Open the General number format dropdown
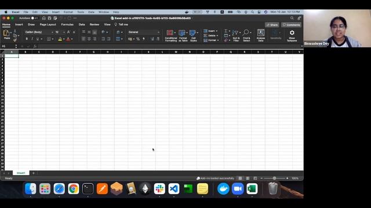 [x=158, y=32]
